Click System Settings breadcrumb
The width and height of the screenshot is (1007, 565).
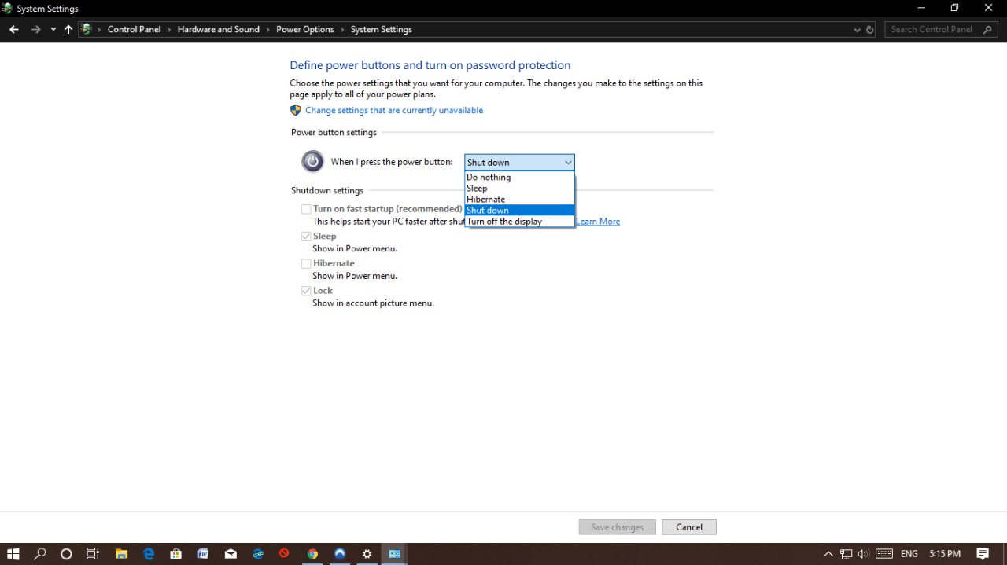click(x=381, y=29)
